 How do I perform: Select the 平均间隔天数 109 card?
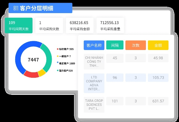click(x=19, y=25)
